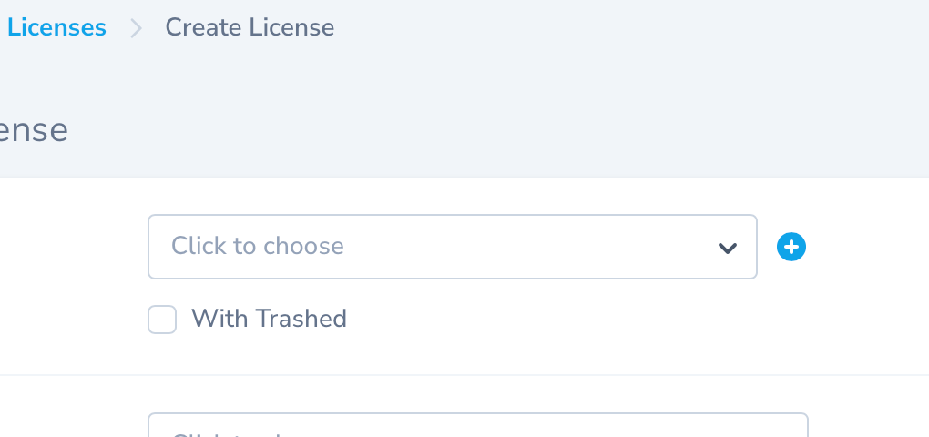Image resolution: width=929 pixels, height=437 pixels.
Task: Tick the box left of With Trashed
Action: tap(162, 320)
